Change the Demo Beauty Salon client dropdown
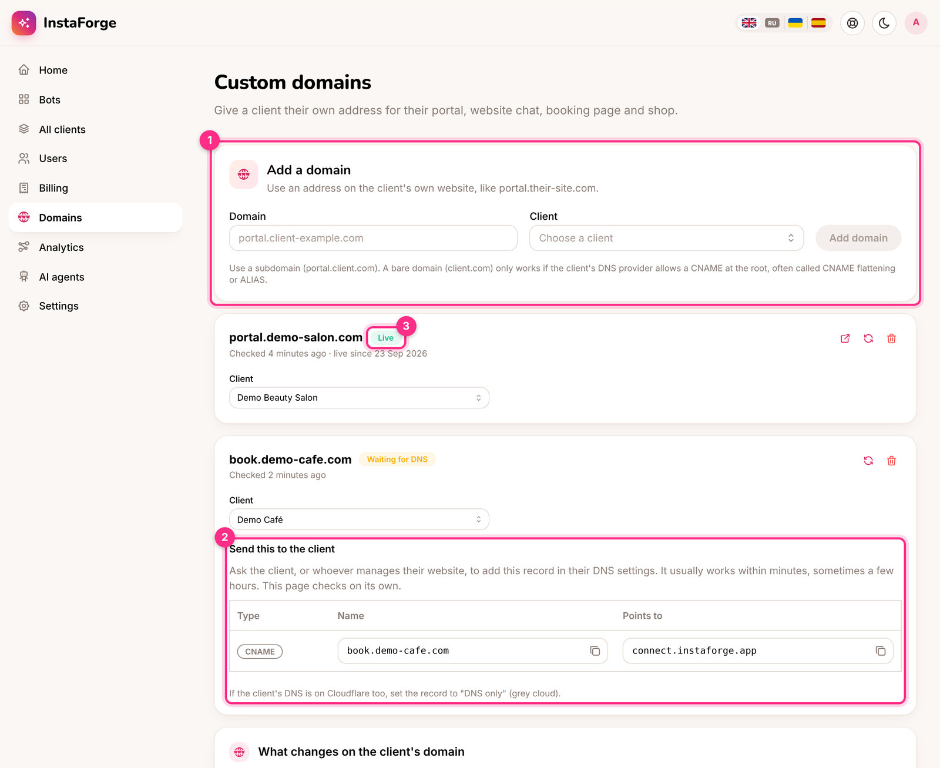 [359, 398]
